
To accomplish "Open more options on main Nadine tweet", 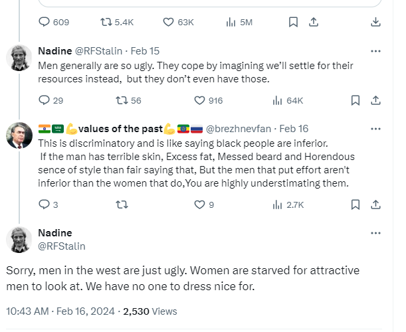I will pyautogui.click(x=375, y=233).
